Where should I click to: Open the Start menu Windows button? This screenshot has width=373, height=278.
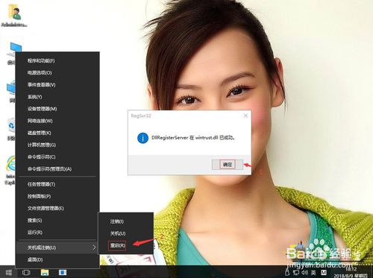coord(9,273)
